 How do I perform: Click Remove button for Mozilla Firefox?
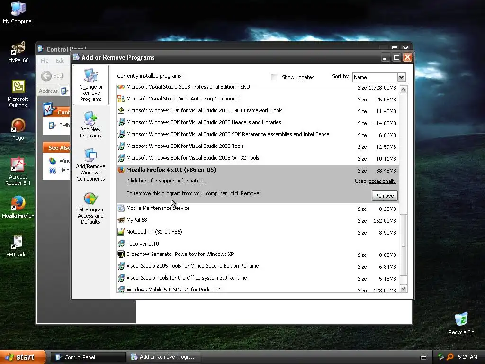[385, 196]
